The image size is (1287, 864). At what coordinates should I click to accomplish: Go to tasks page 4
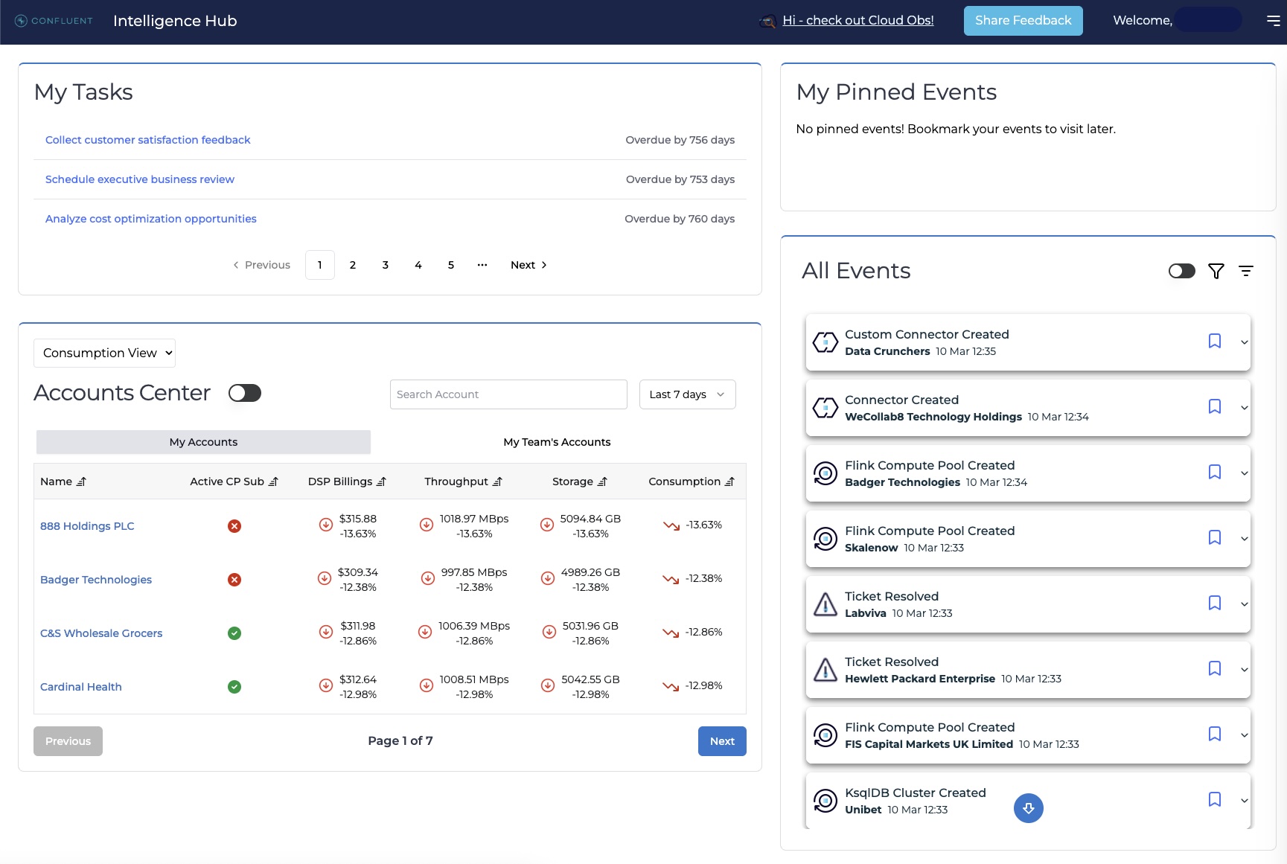point(418,265)
